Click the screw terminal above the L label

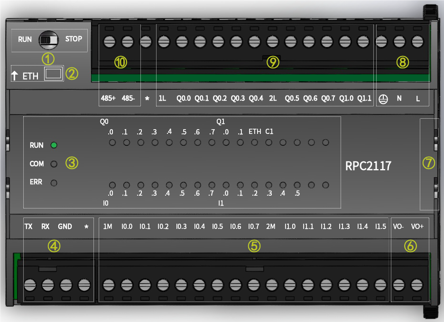coord(417,42)
